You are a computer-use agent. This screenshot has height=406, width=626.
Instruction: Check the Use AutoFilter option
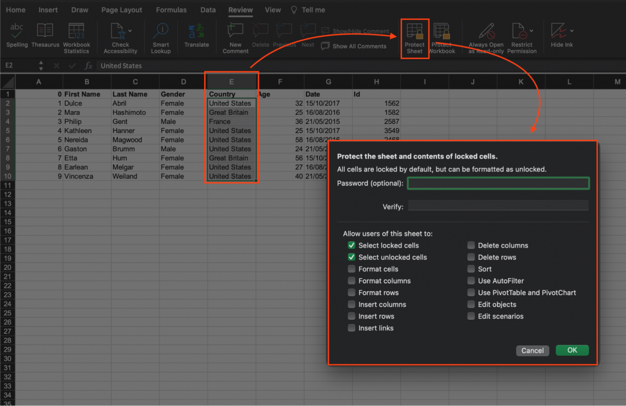point(471,281)
